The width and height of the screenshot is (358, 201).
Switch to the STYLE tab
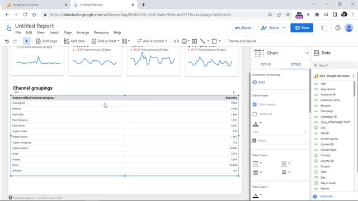[x=296, y=65]
